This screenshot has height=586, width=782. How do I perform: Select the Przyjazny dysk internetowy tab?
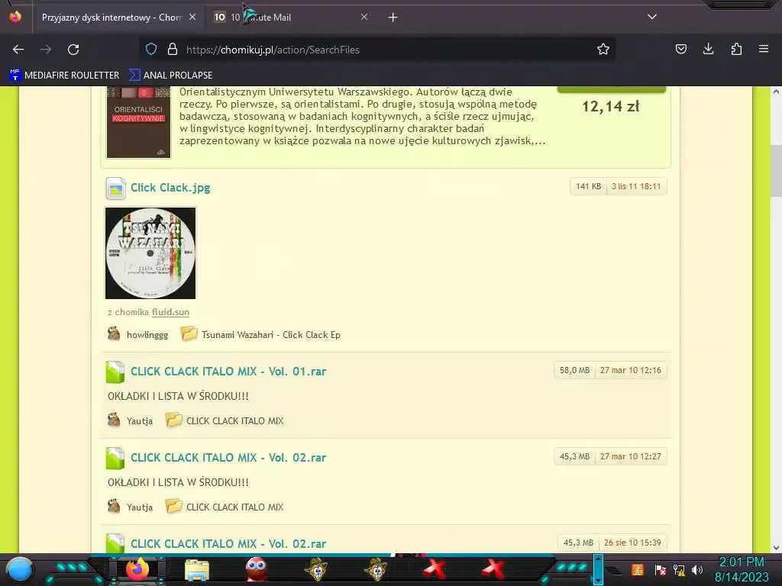click(x=111, y=18)
